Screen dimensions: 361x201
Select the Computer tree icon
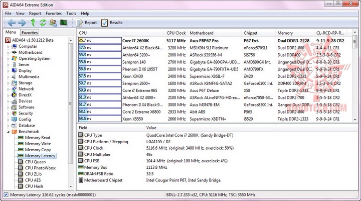14,46
